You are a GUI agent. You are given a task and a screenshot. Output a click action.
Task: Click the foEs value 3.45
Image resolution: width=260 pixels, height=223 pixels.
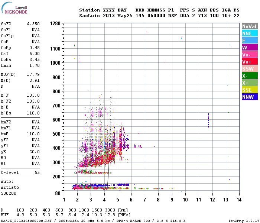pos(35,59)
